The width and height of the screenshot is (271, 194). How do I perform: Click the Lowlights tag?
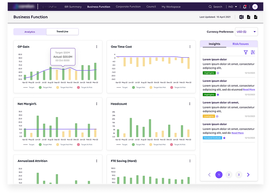[209, 116]
